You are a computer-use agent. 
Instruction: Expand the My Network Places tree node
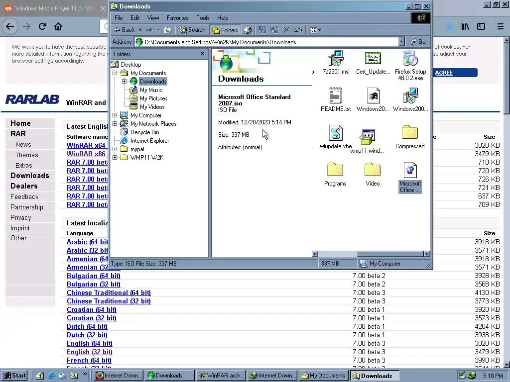[115, 124]
